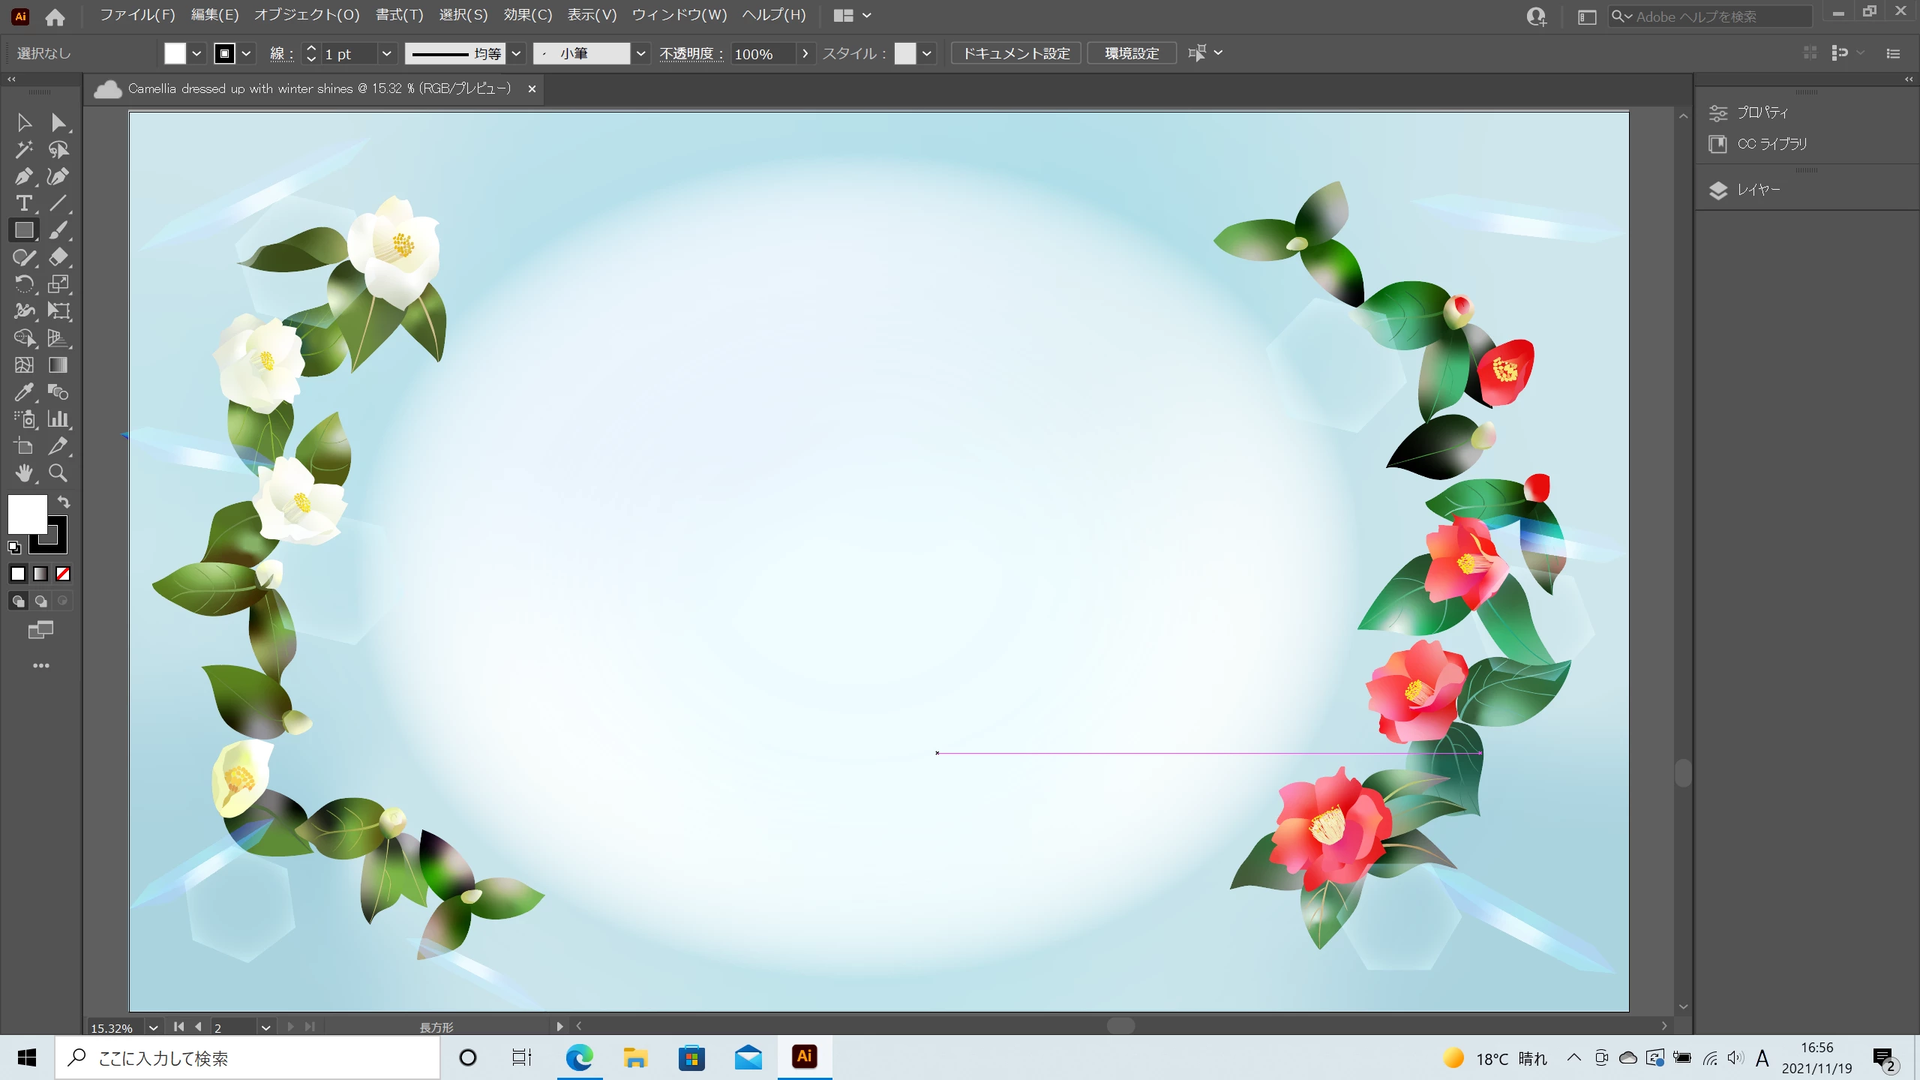The image size is (1920, 1080).
Task: Select the Direct Selection tool
Action: click(58, 123)
